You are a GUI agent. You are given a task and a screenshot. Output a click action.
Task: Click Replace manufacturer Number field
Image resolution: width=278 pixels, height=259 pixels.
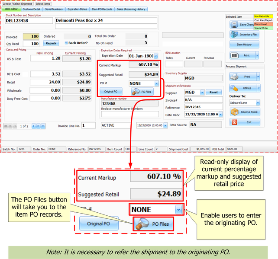point(130,114)
